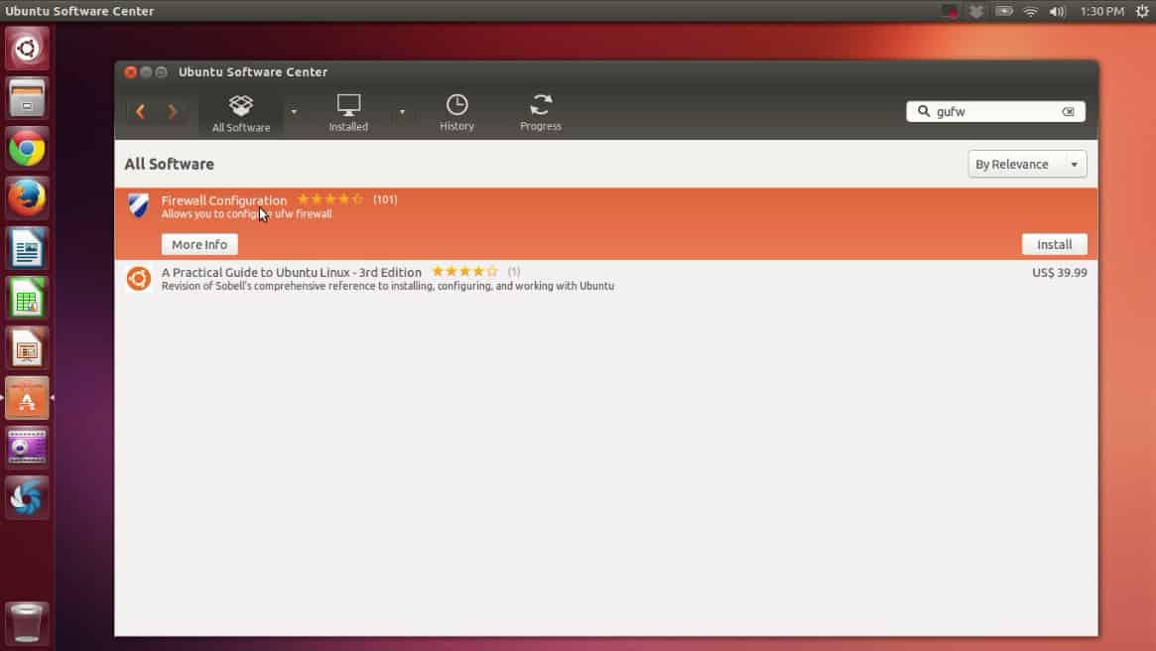Go forward with the right arrow
1156x651 pixels.
pyautogui.click(x=173, y=111)
